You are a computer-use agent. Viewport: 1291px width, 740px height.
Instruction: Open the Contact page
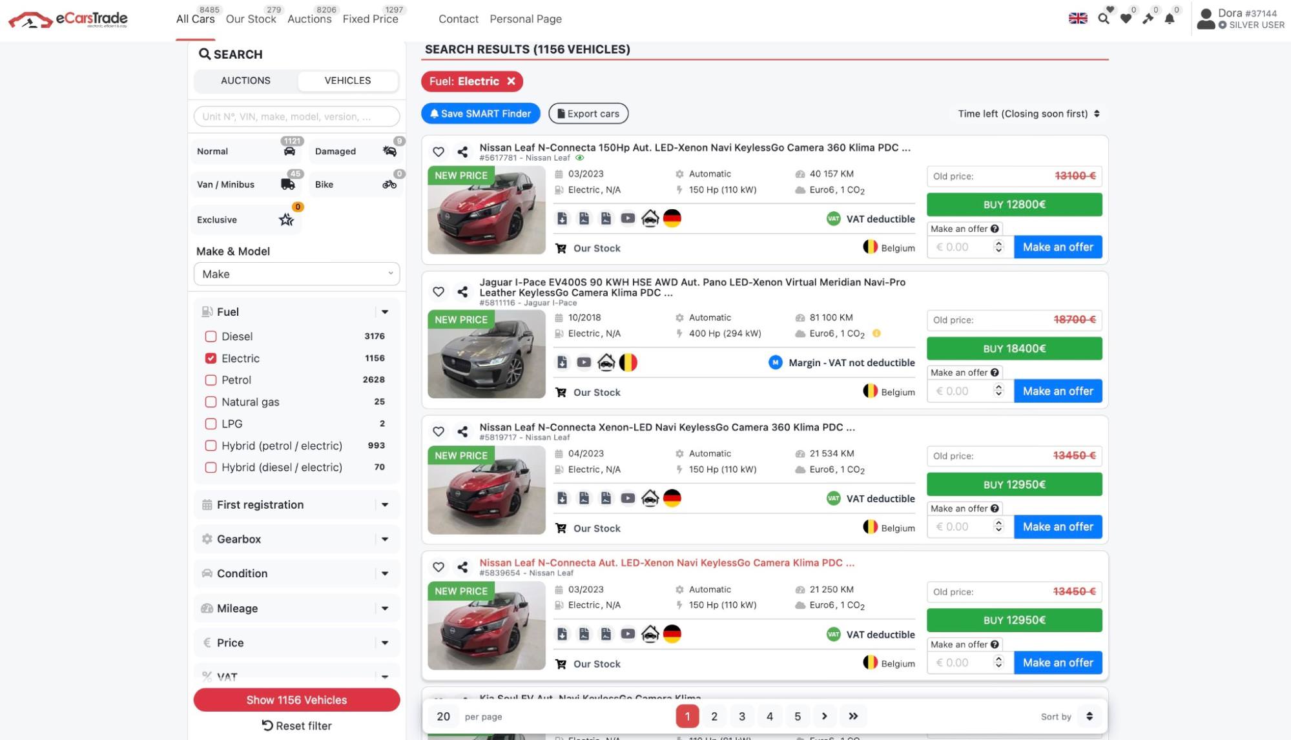[x=459, y=19]
